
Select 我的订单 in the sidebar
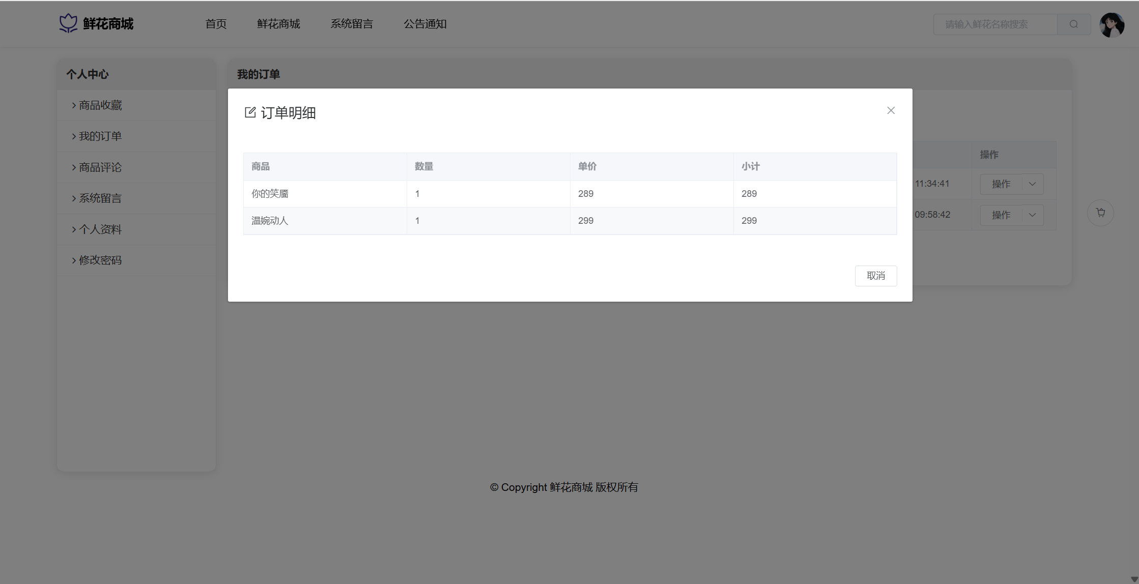coord(100,136)
